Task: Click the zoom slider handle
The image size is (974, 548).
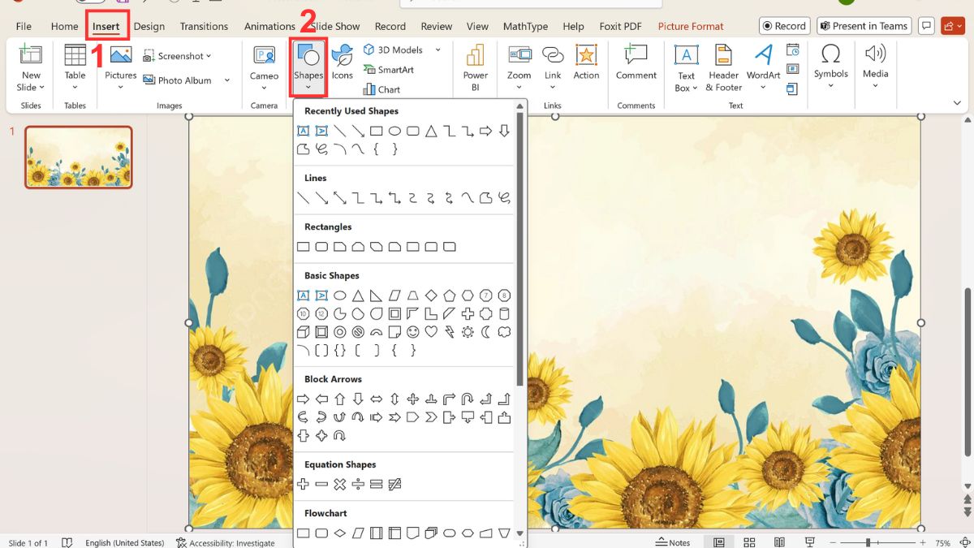Action: coord(868,542)
